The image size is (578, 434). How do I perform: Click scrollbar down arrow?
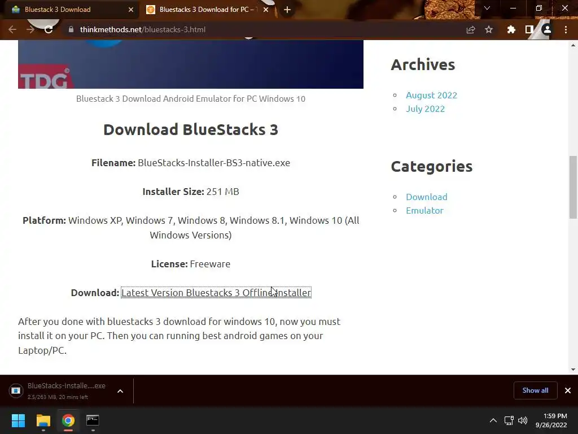pyautogui.click(x=573, y=369)
